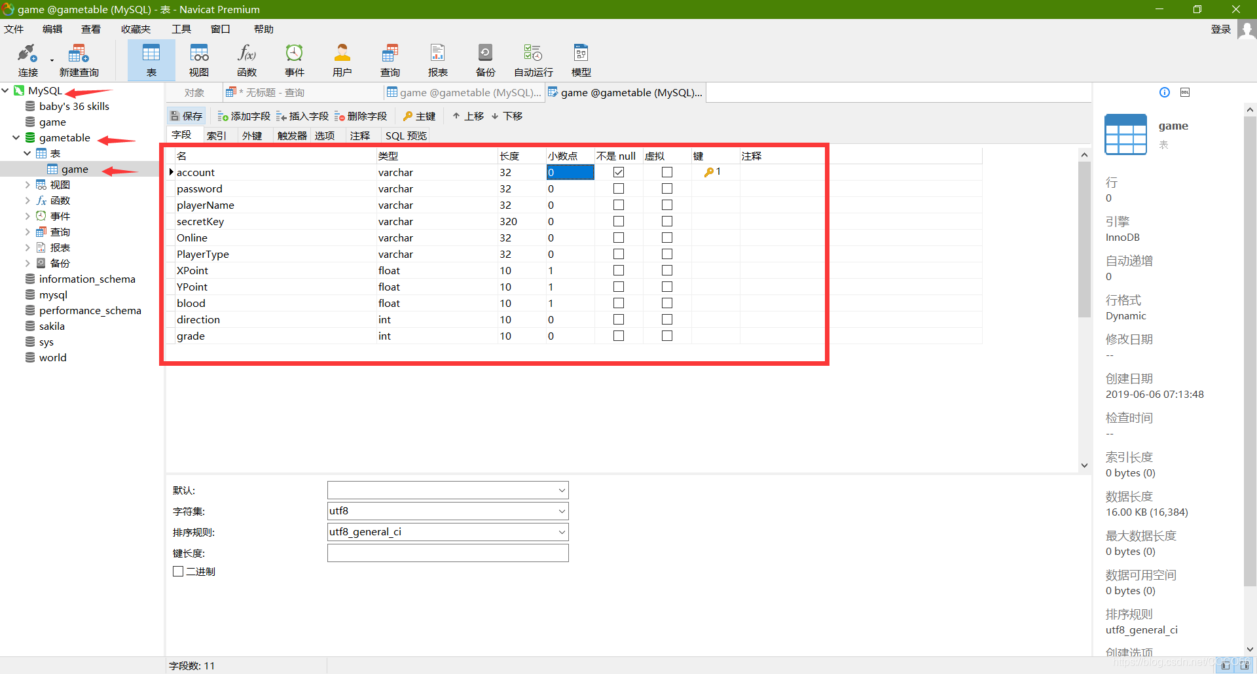Screen dimensions: 1257x674
Task: Open the 默认 default value dropdown
Action: (x=562, y=490)
